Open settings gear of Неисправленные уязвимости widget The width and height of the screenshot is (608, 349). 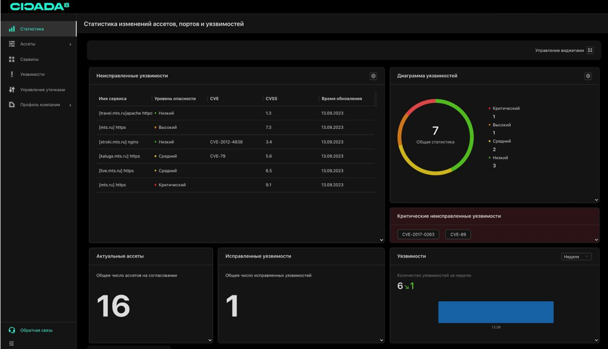click(x=373, y=76)
